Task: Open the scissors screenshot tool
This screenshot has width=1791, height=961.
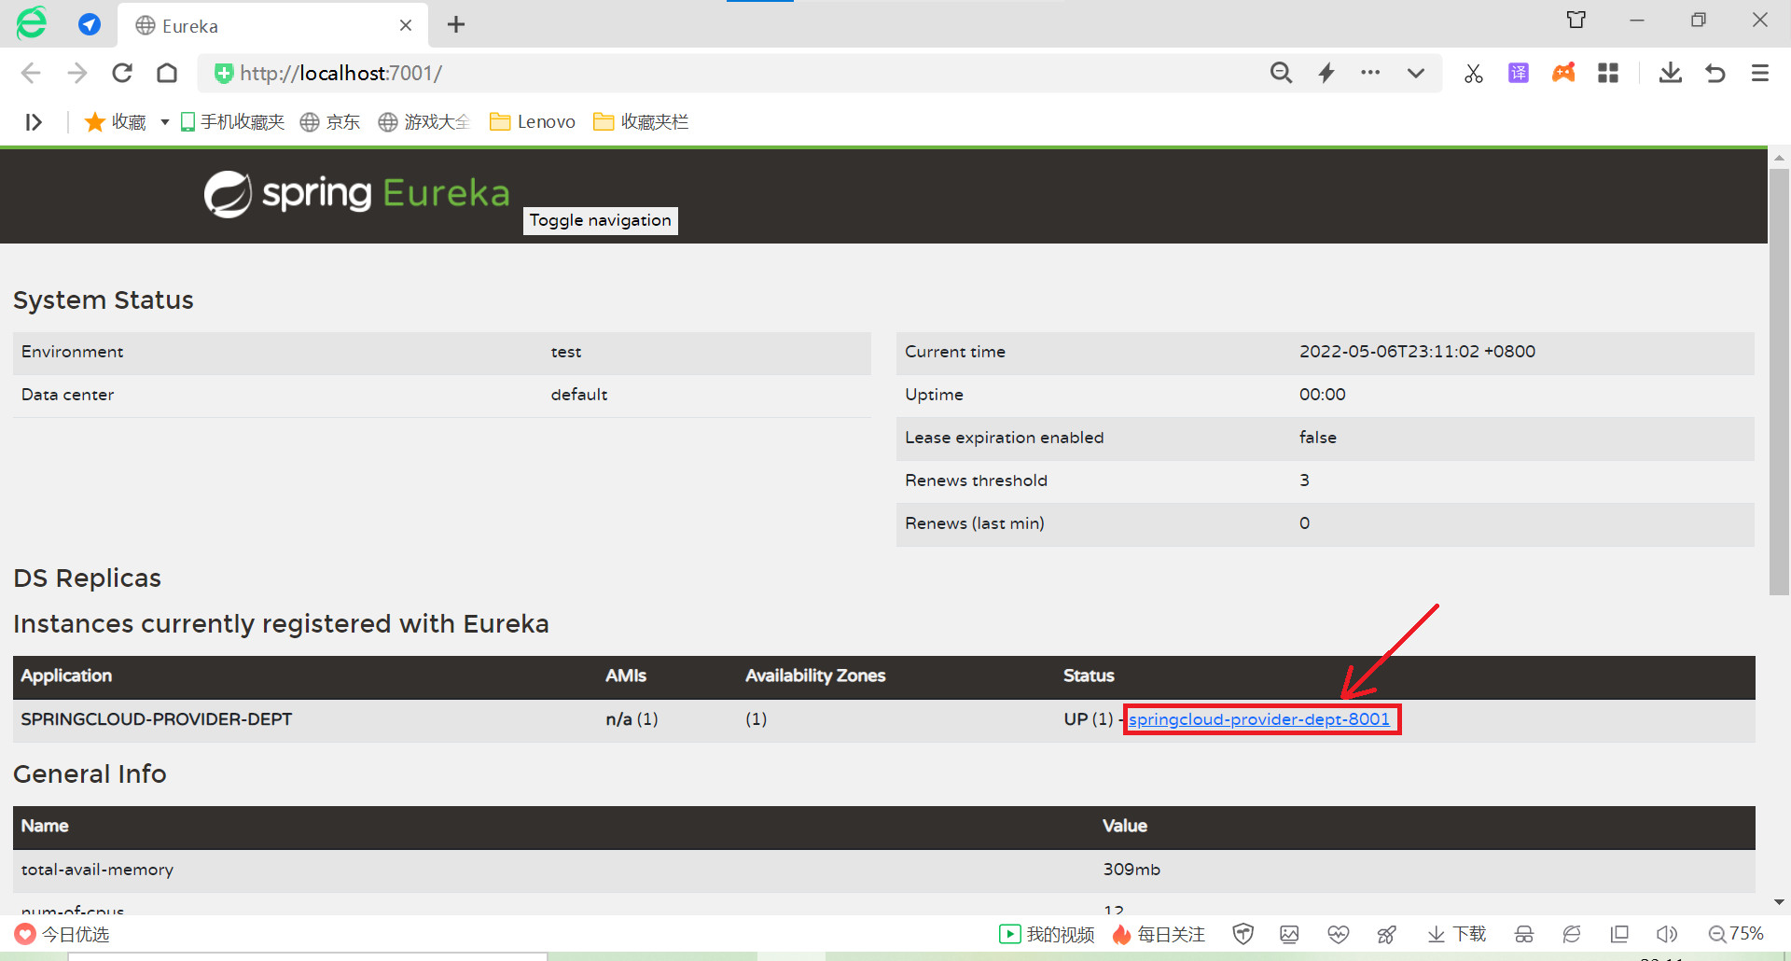Action: click(x=1474, y=73)
